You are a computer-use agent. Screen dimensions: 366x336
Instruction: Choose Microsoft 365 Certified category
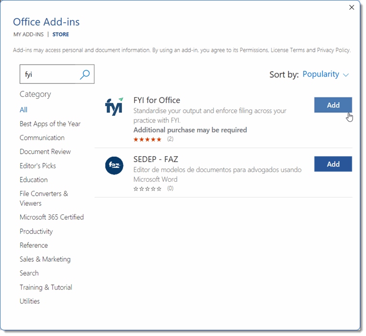click(52, 217)
